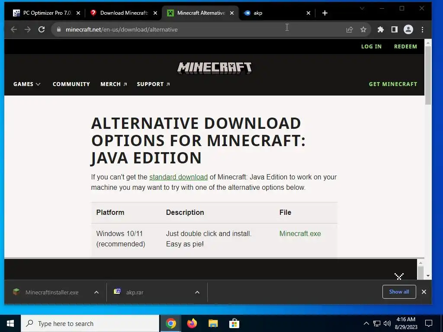Viewport: 443px width, 332px height.
Task: Click the browser forward arrow
Action: pos(27,29)
